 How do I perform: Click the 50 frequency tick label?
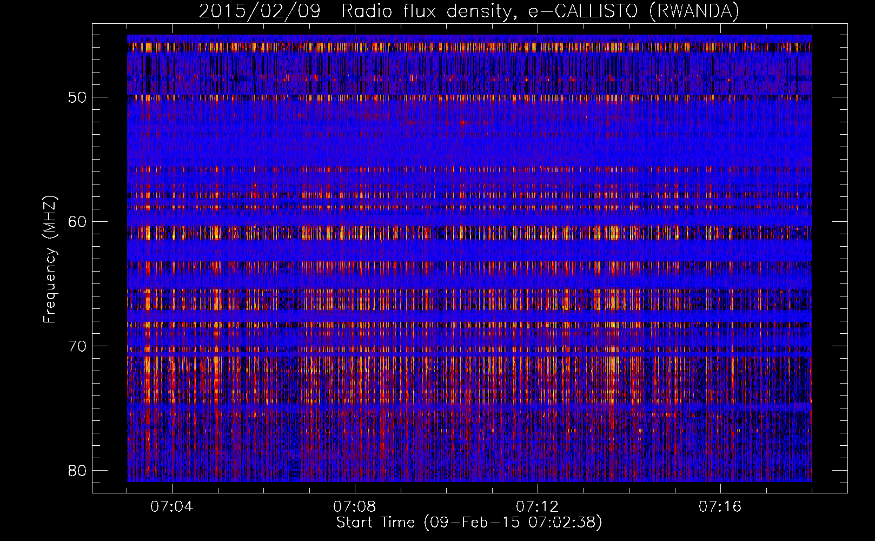point(77,97)
